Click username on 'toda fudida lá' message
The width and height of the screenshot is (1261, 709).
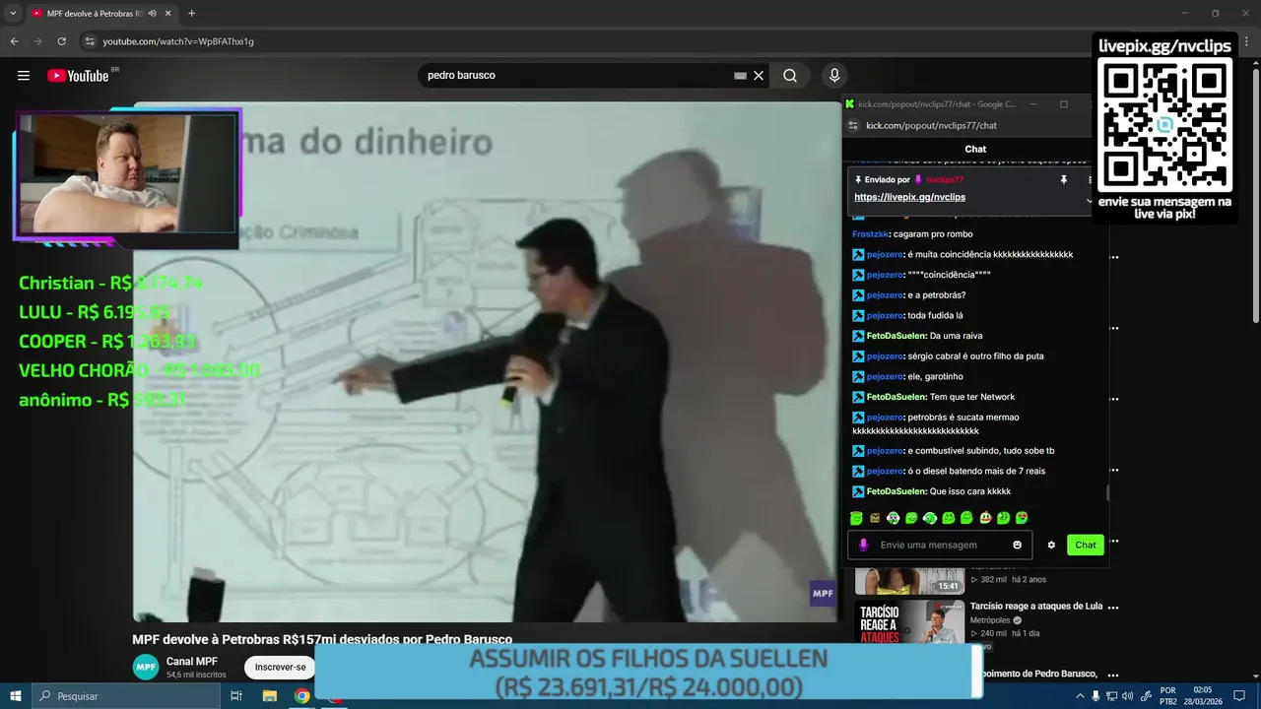tap(885, 315)
